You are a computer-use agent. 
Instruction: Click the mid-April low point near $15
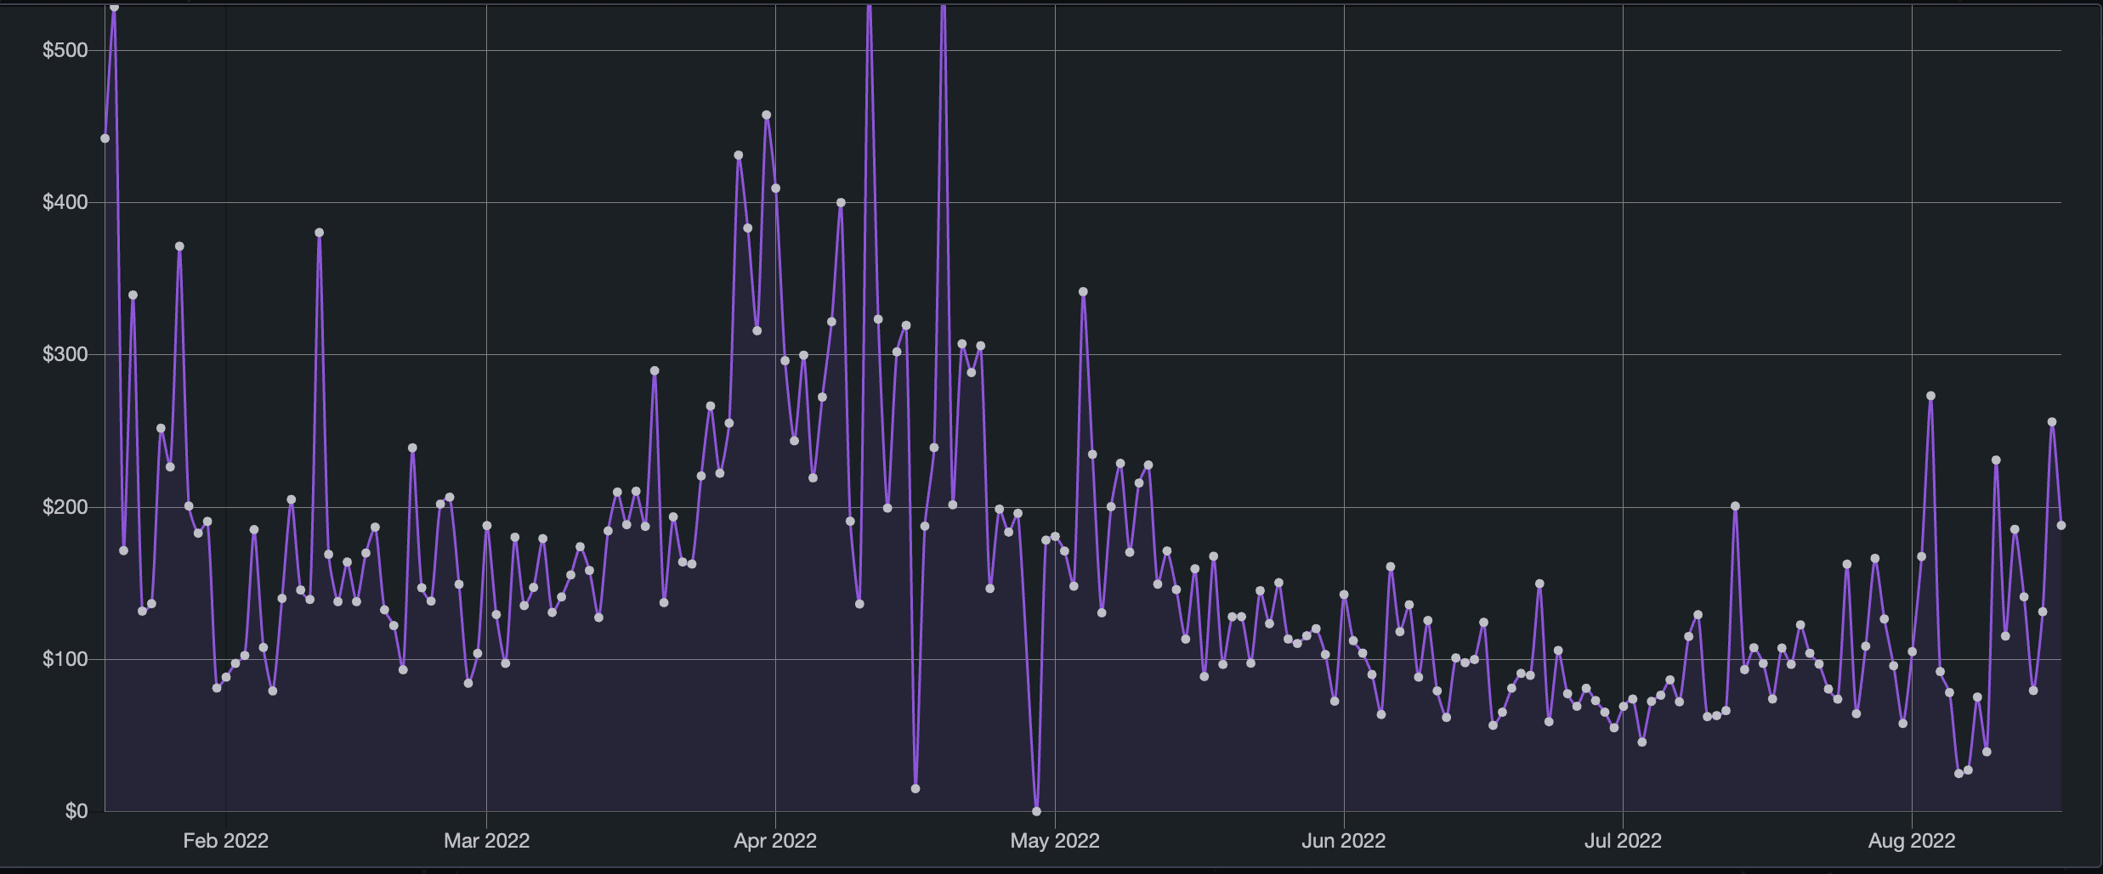click(x=915, y=789)
